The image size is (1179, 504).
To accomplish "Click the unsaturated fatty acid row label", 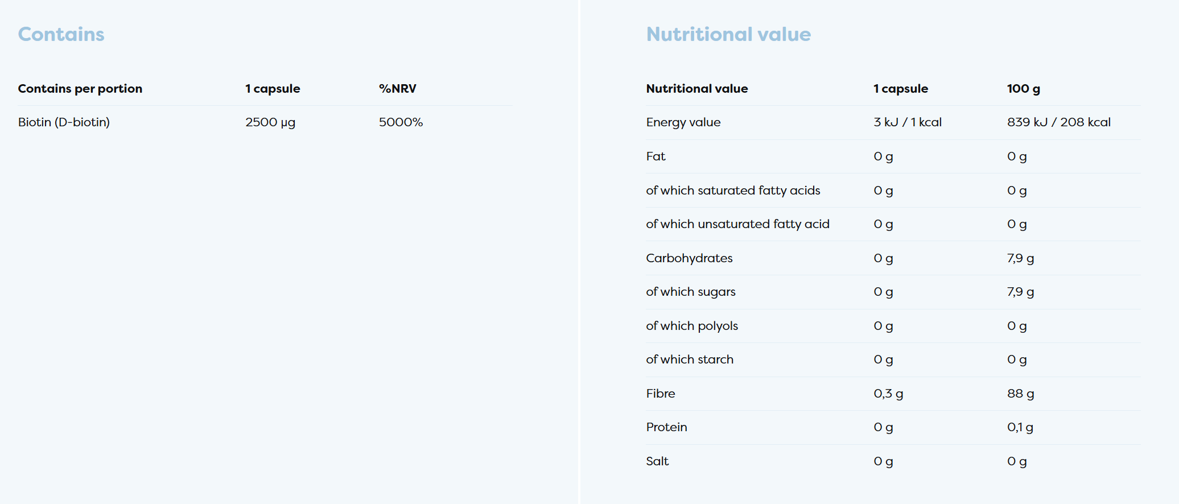I will point(737,224).
